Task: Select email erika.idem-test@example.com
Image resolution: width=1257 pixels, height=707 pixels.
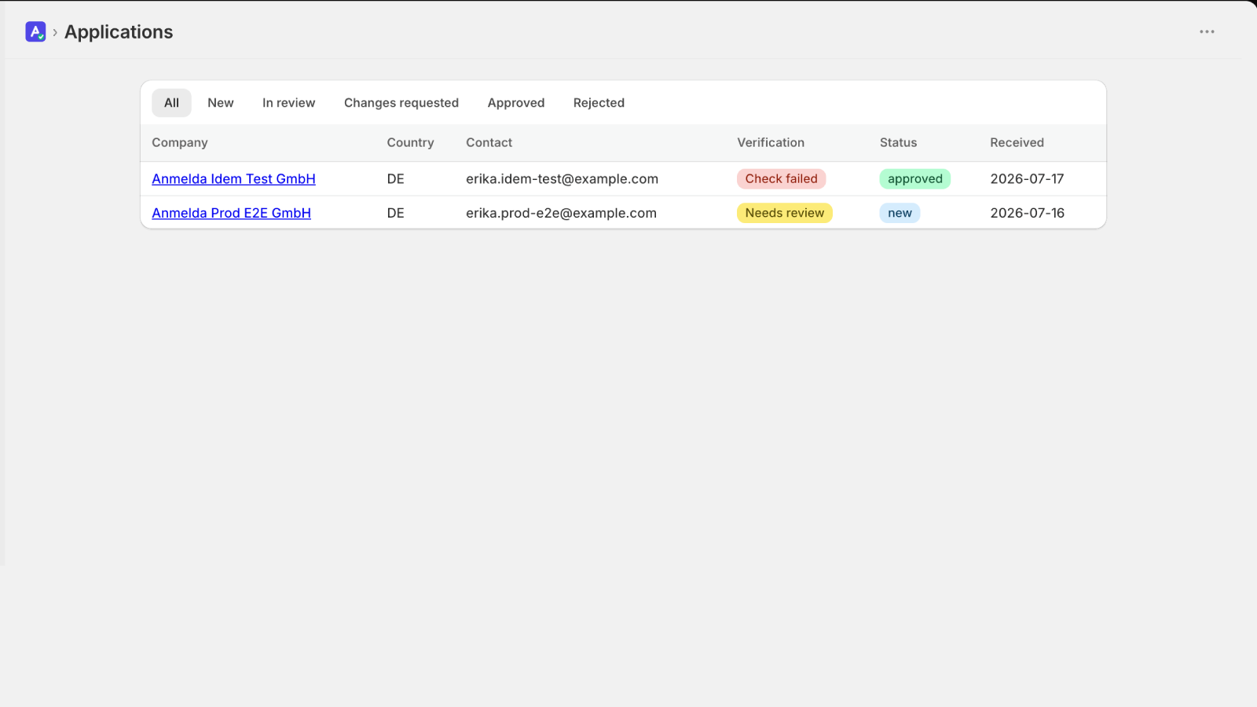Action: pos(562,179)
